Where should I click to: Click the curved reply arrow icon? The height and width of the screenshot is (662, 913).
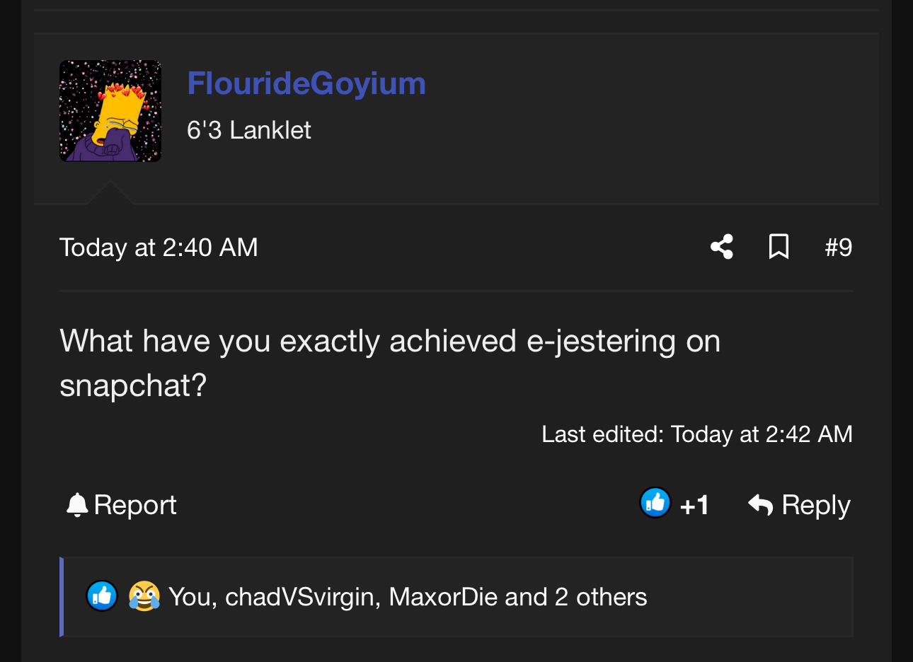click(761, 505)
